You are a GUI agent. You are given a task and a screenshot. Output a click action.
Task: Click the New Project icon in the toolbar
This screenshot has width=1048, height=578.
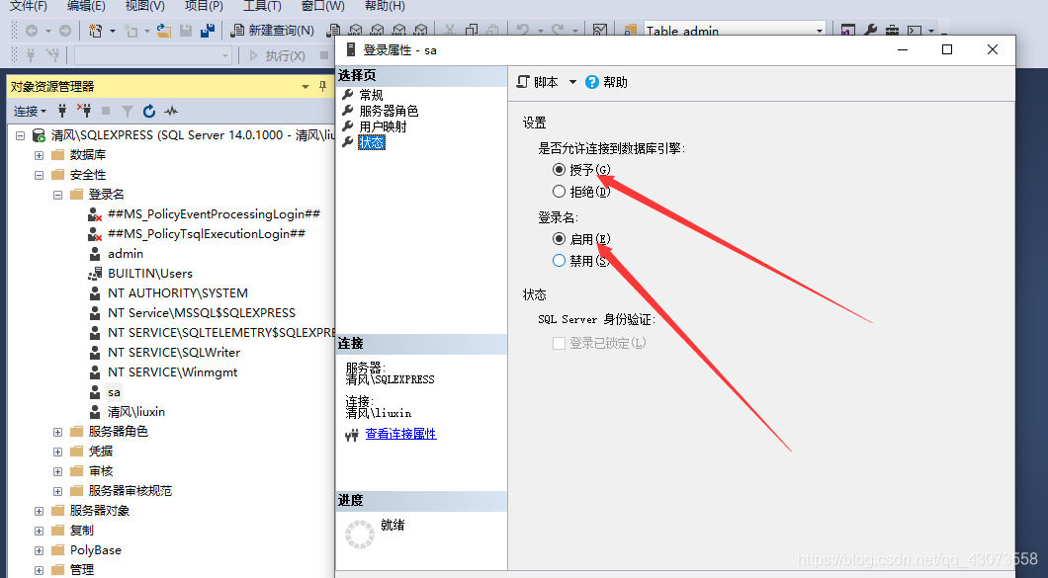pos(96,31)
